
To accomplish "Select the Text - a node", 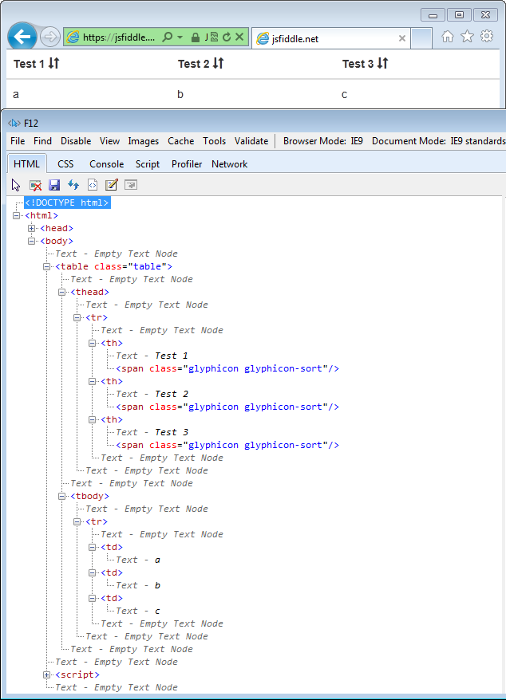I will click(x=138, y=560).
